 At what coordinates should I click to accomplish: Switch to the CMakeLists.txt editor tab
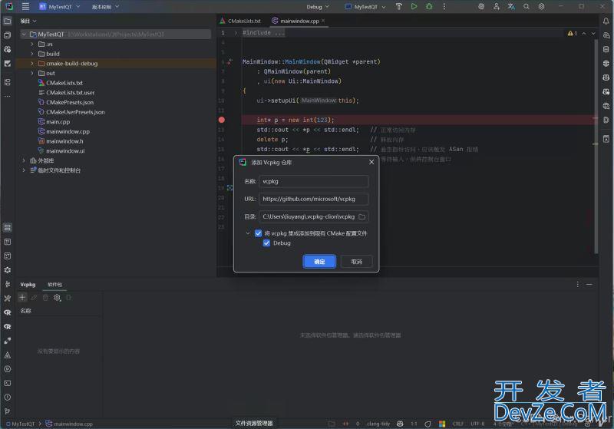240,21
